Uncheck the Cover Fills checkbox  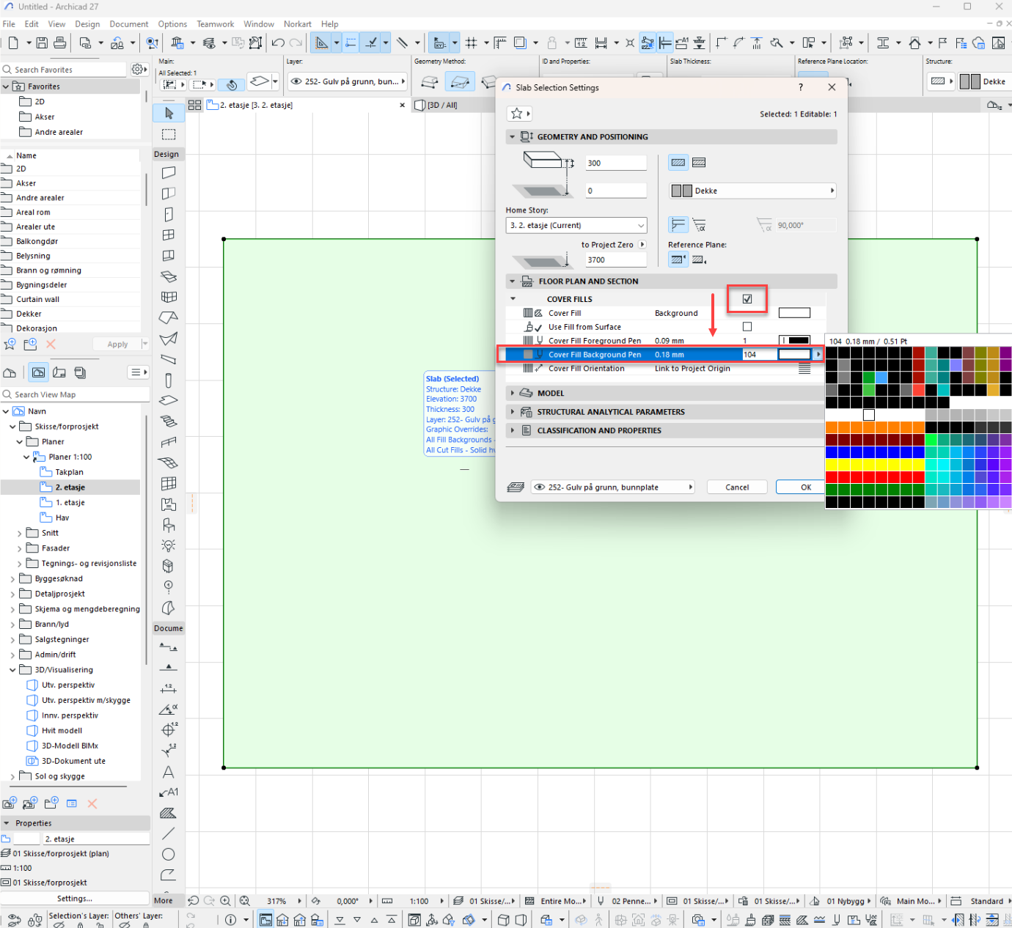click(x=747, y=299)
